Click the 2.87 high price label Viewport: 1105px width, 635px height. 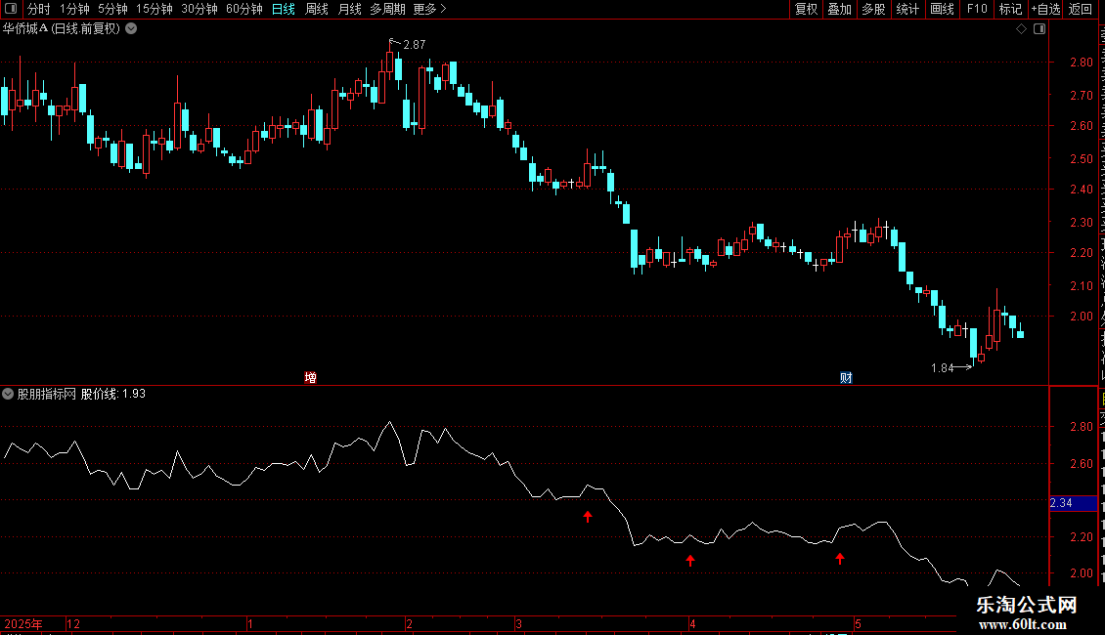[415, 45]
